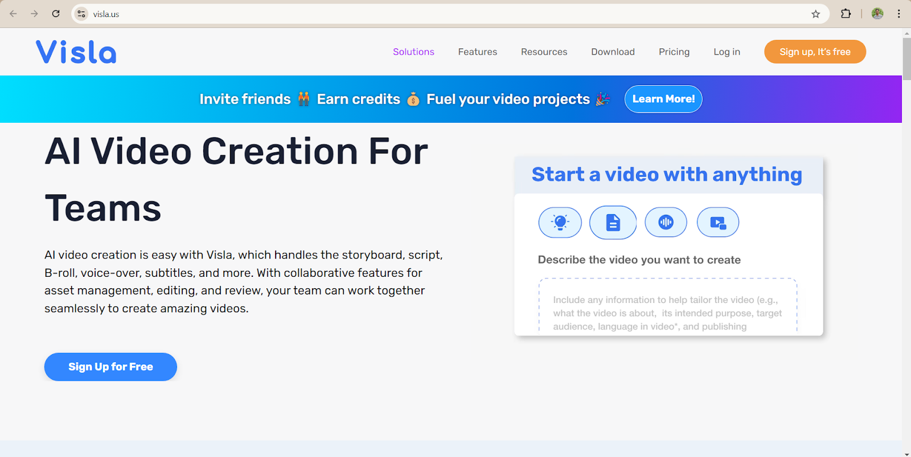
Task: Click the Log in link
Action: [727, 52]
